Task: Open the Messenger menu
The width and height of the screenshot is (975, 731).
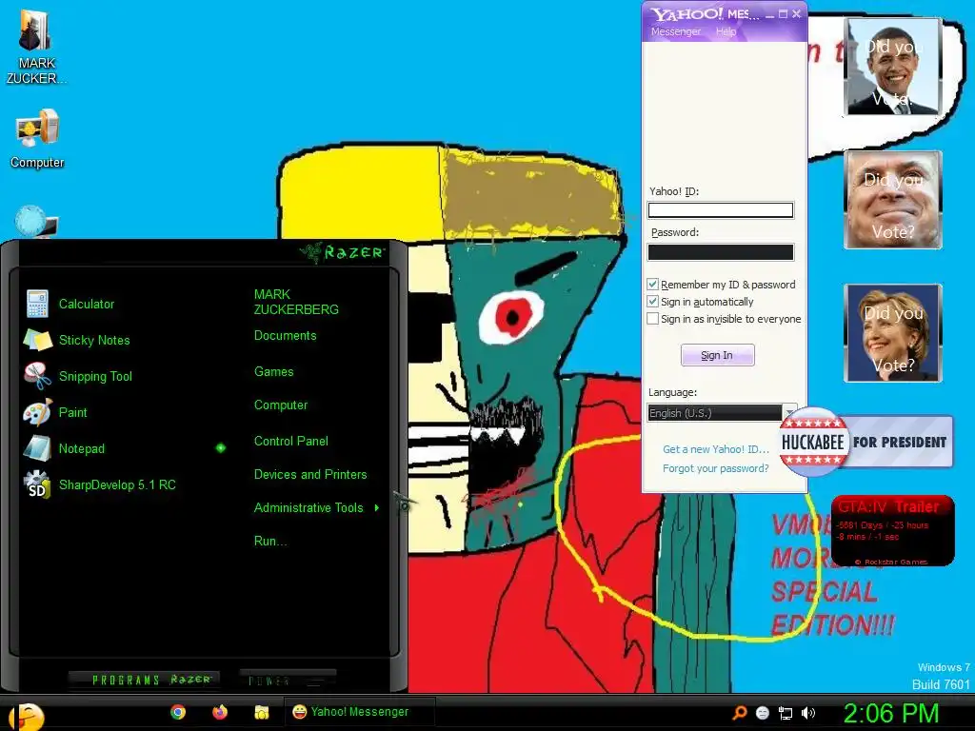Action: [676, 31]
